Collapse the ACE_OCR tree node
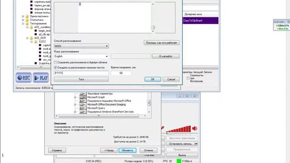 (x=27, y=38)
